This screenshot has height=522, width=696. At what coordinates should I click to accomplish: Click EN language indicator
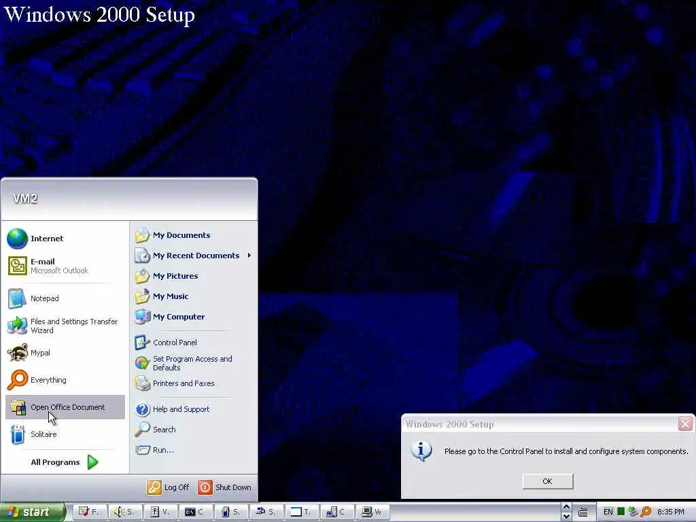(608, 512)
